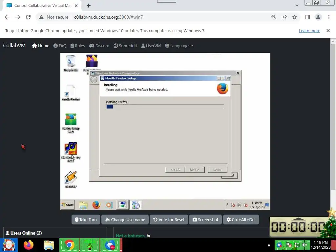Image resolution: width=336 pixels, height=252 pixels.
Task: Launch Firefox from the VM taskbar
Action: click(96, 205)
